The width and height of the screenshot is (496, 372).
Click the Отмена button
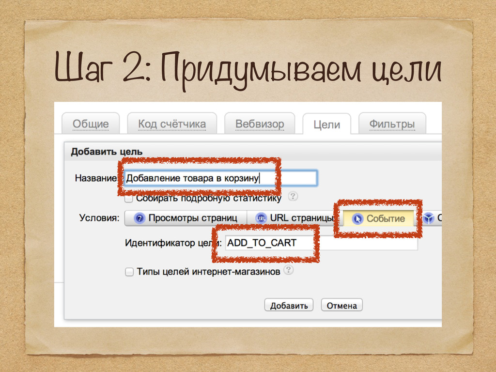click(341, 305)
